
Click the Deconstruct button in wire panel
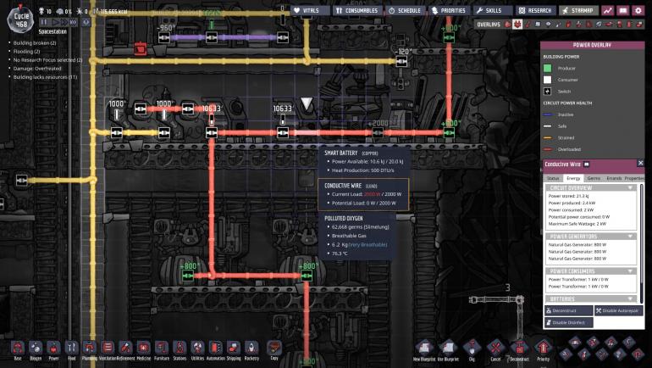click(568, 310)
